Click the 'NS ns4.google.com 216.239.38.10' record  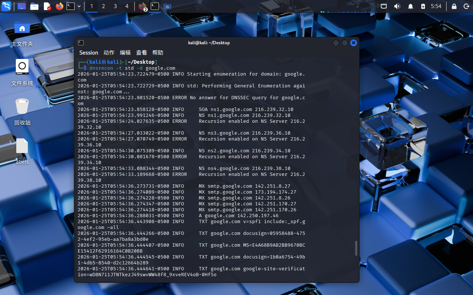pos(245,169)
